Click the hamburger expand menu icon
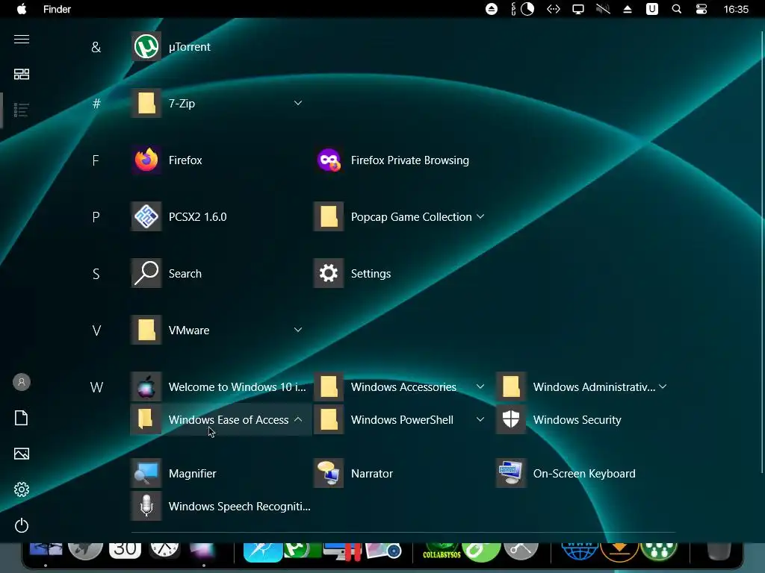 coord(22,39)
